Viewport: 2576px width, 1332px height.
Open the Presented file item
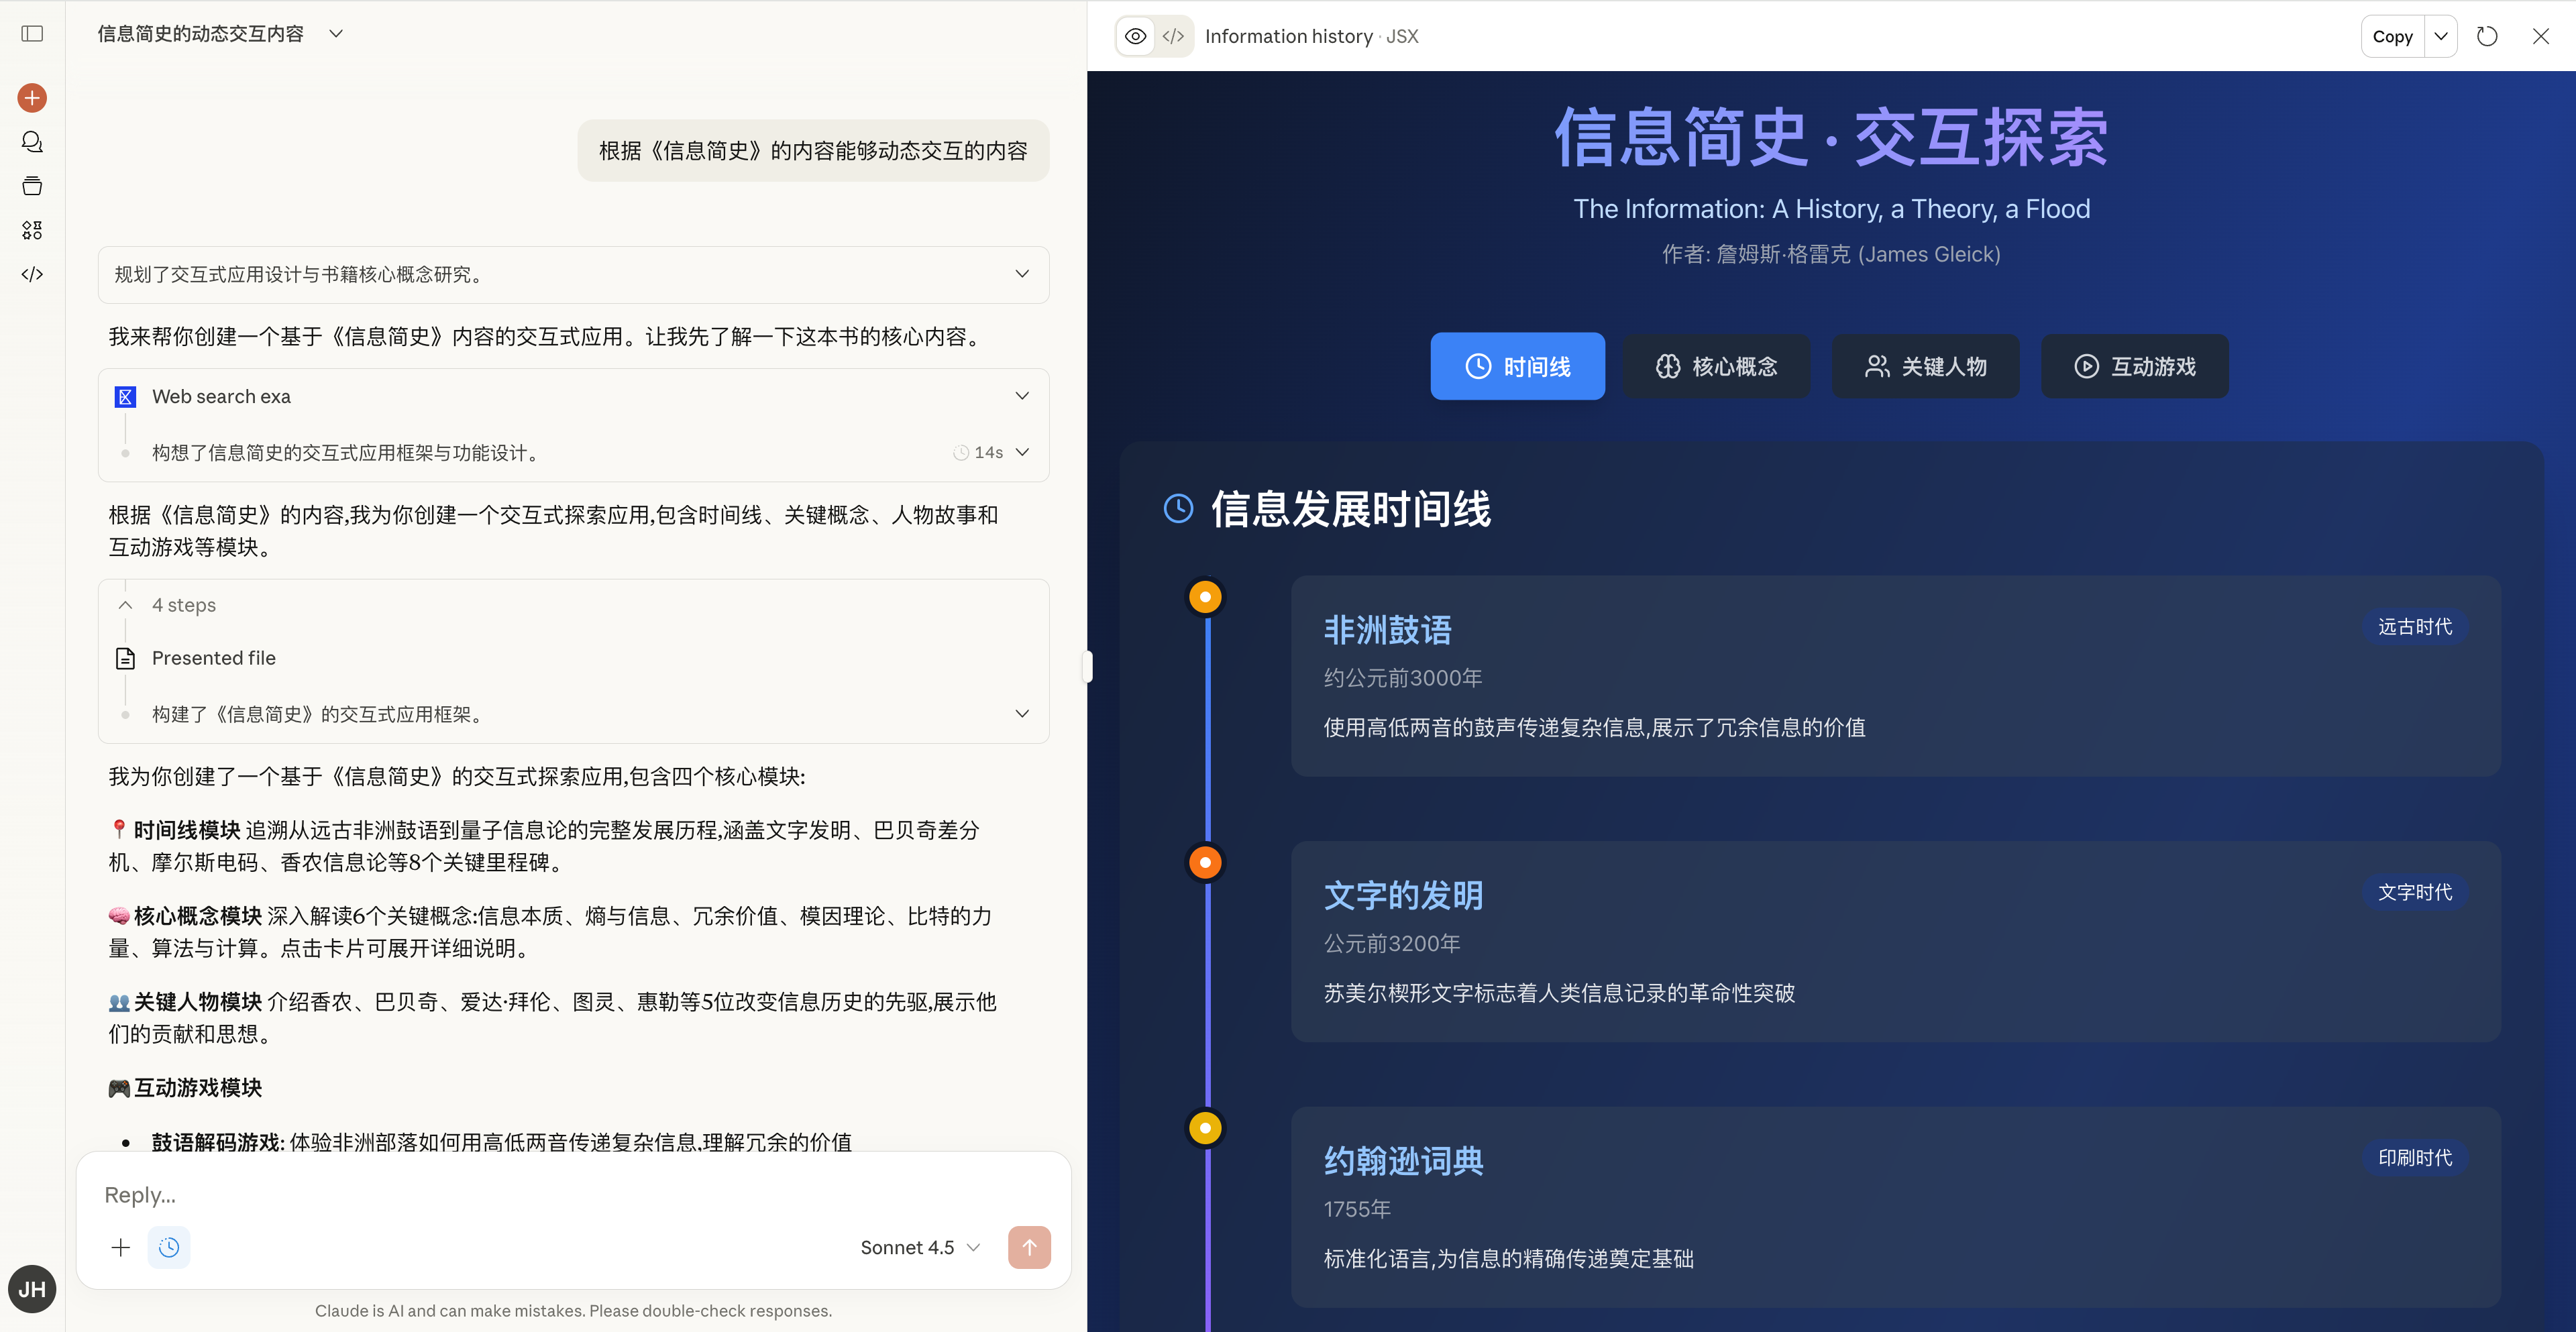pos(213,658)
